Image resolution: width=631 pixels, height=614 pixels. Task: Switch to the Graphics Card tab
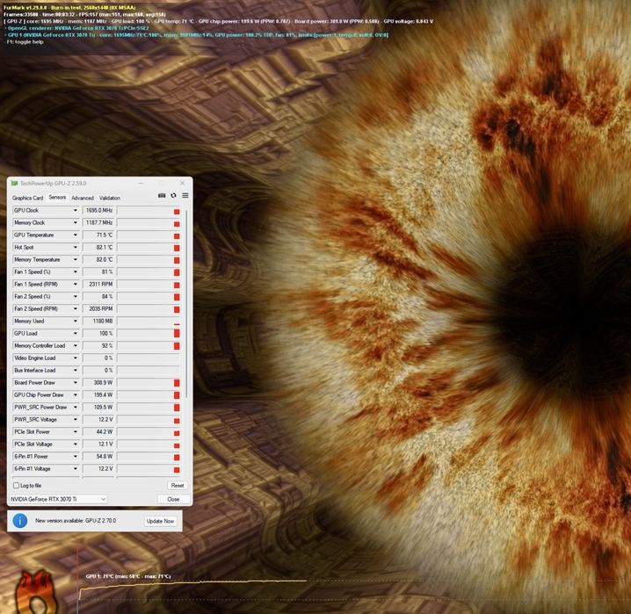point(27,198)
